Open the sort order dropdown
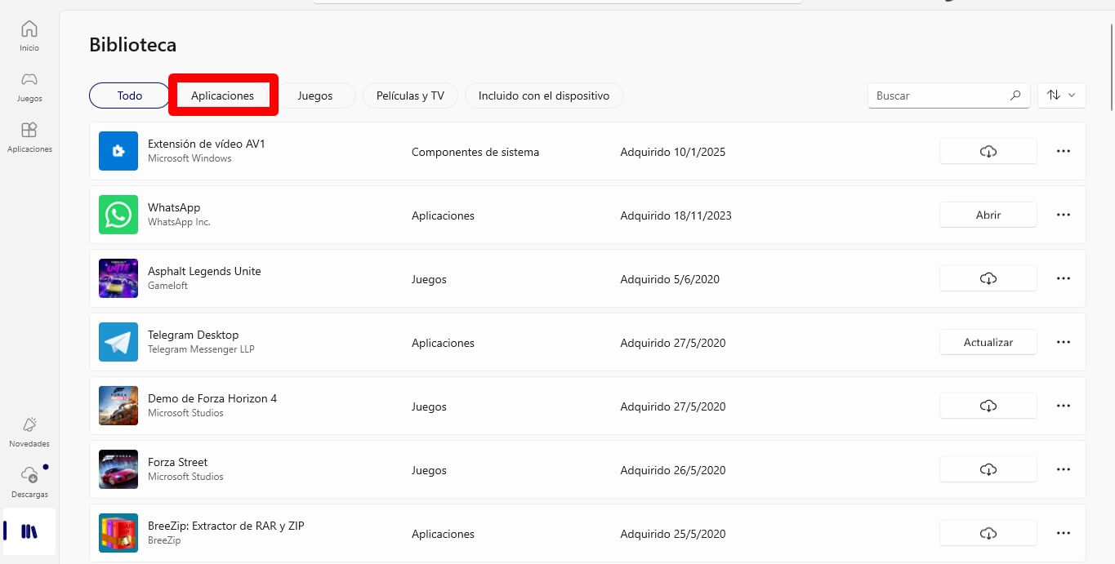Screen dimensions: 1115x564 coord(1061,95)
